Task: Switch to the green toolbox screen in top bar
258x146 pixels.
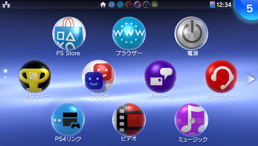Action: (x=154, y=4)
